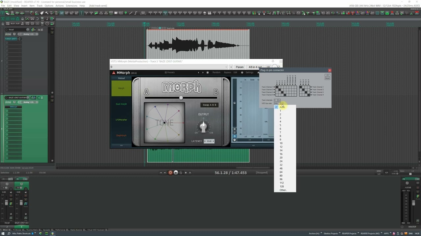Click Swap A & B in MMorph
421x236 pixels.
pos(210,105)
